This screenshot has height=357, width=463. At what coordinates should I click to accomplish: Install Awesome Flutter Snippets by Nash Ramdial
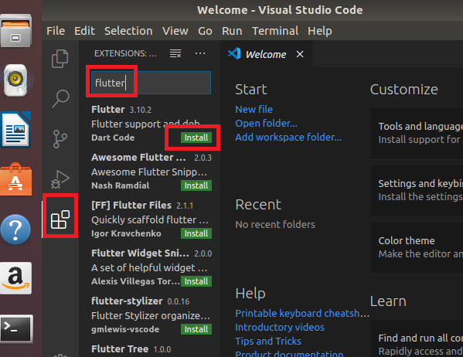(x=196, y=185)
